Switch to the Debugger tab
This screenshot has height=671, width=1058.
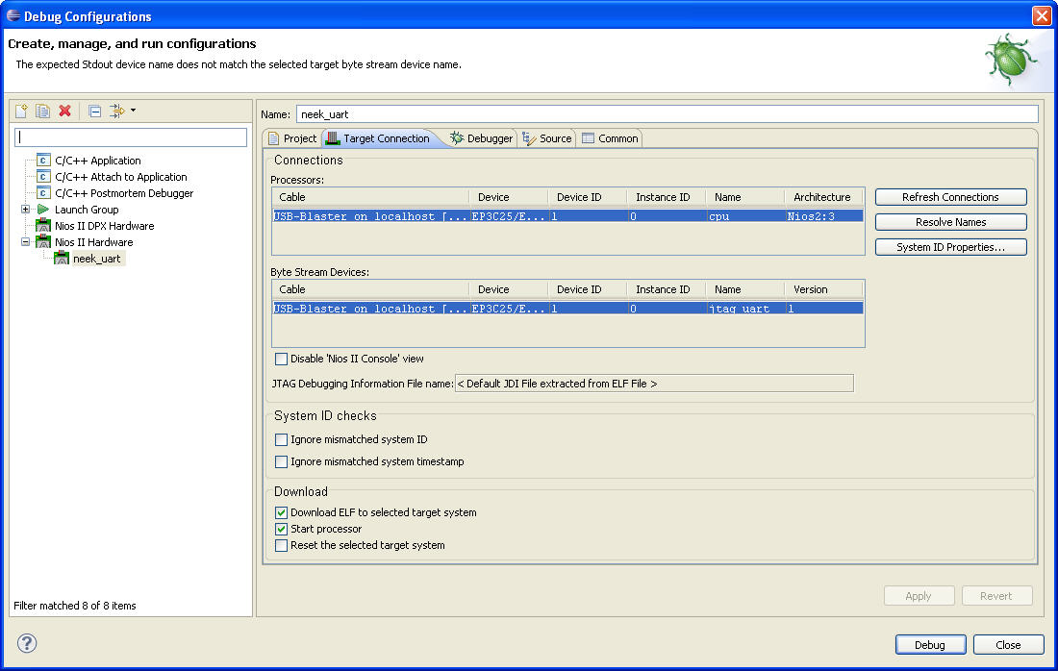tap(481, 138)
